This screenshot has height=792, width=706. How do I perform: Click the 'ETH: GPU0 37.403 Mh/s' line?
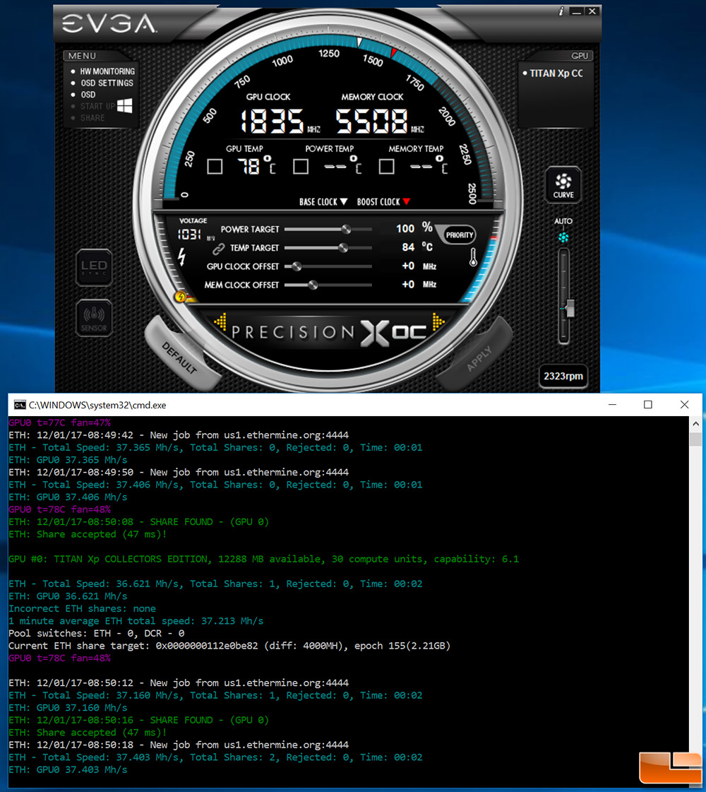point(68,770)
